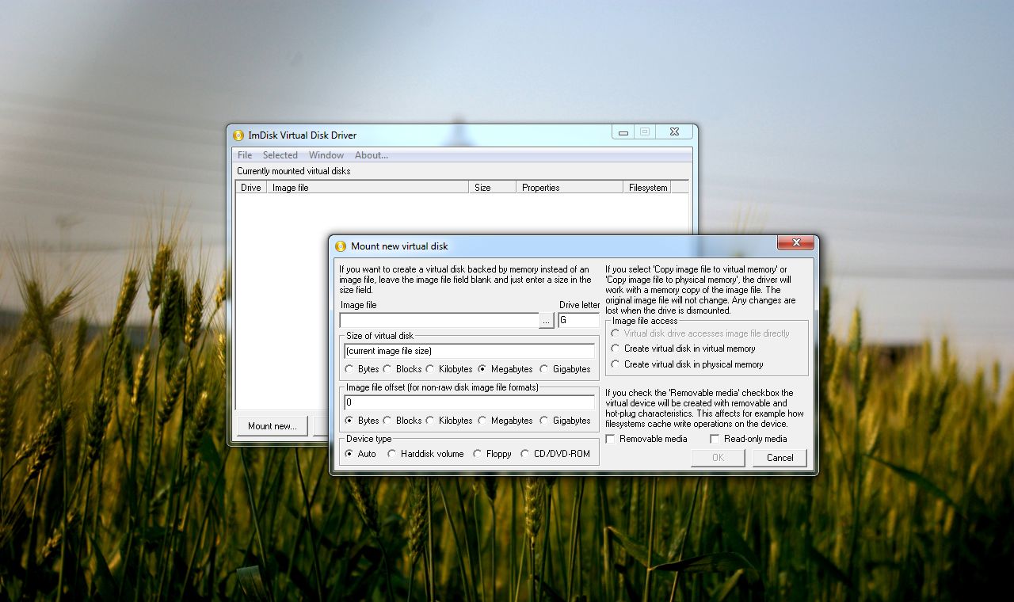Click the browse (...) button for image file

click(x=547, y=320)
